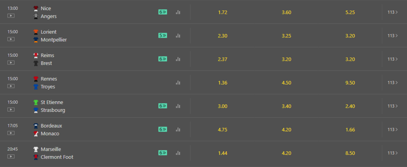The height and width of the screenshot is (167, 407).
Task: Open live stream icon for Nice vs Angers
Action: coord(11,16)
